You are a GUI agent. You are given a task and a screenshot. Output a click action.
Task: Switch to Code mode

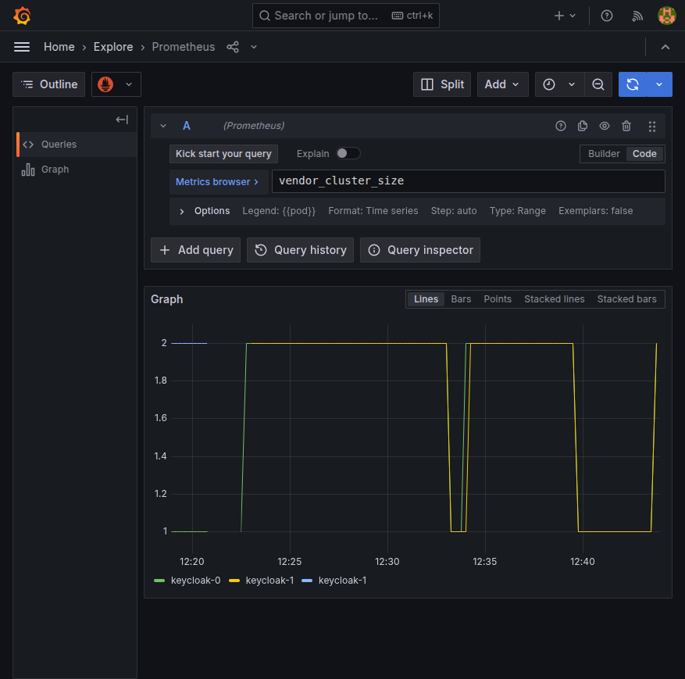tap(644, 154)
